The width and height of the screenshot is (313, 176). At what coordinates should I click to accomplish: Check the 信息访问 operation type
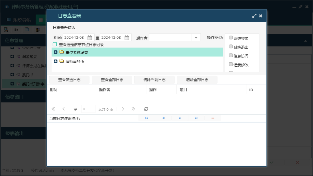[x=231, y=56]
